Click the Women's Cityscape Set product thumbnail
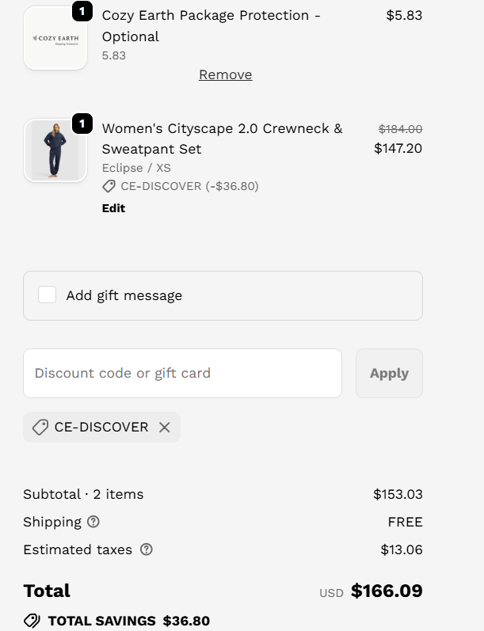The width and height of the screenshot is (484, 631). click(55, 150)
